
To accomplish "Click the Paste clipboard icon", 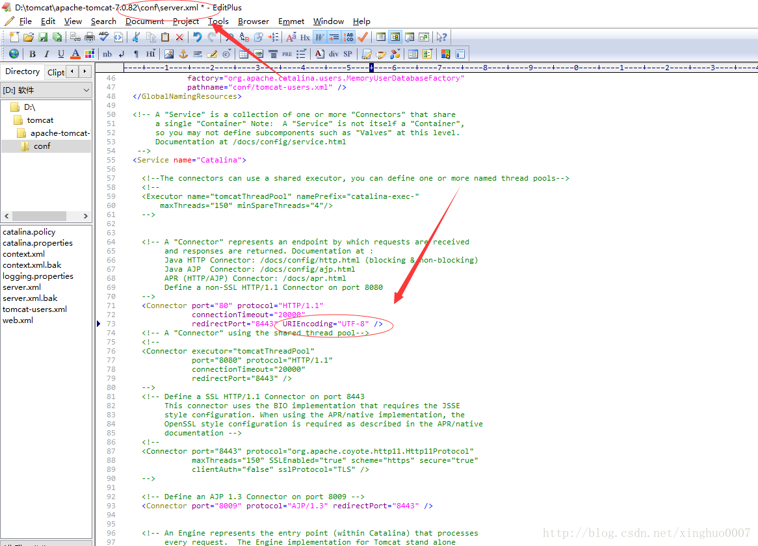I will click(165, 37).
